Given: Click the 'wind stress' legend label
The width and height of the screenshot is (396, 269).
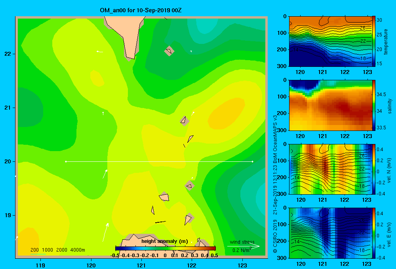Looking at the screenshot, I should [x=242, y=242].
